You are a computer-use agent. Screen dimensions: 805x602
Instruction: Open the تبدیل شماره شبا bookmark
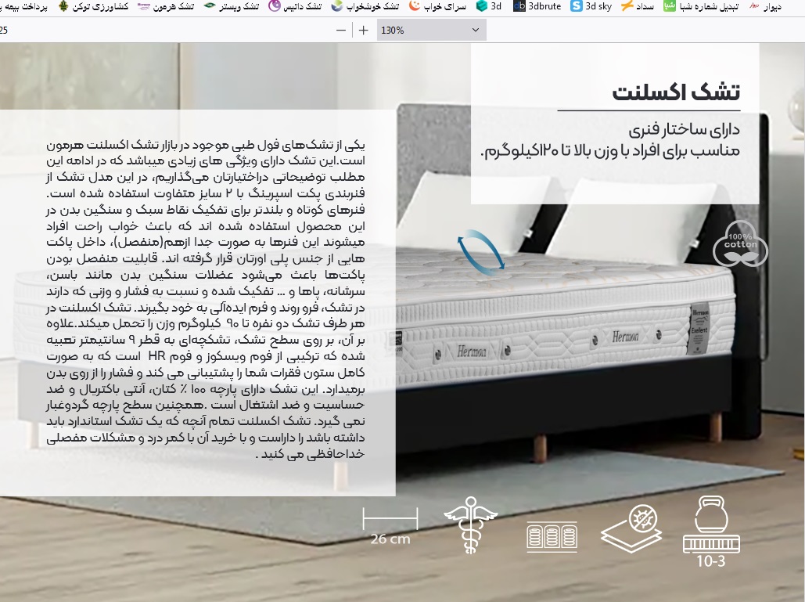(x=701, y=6)
